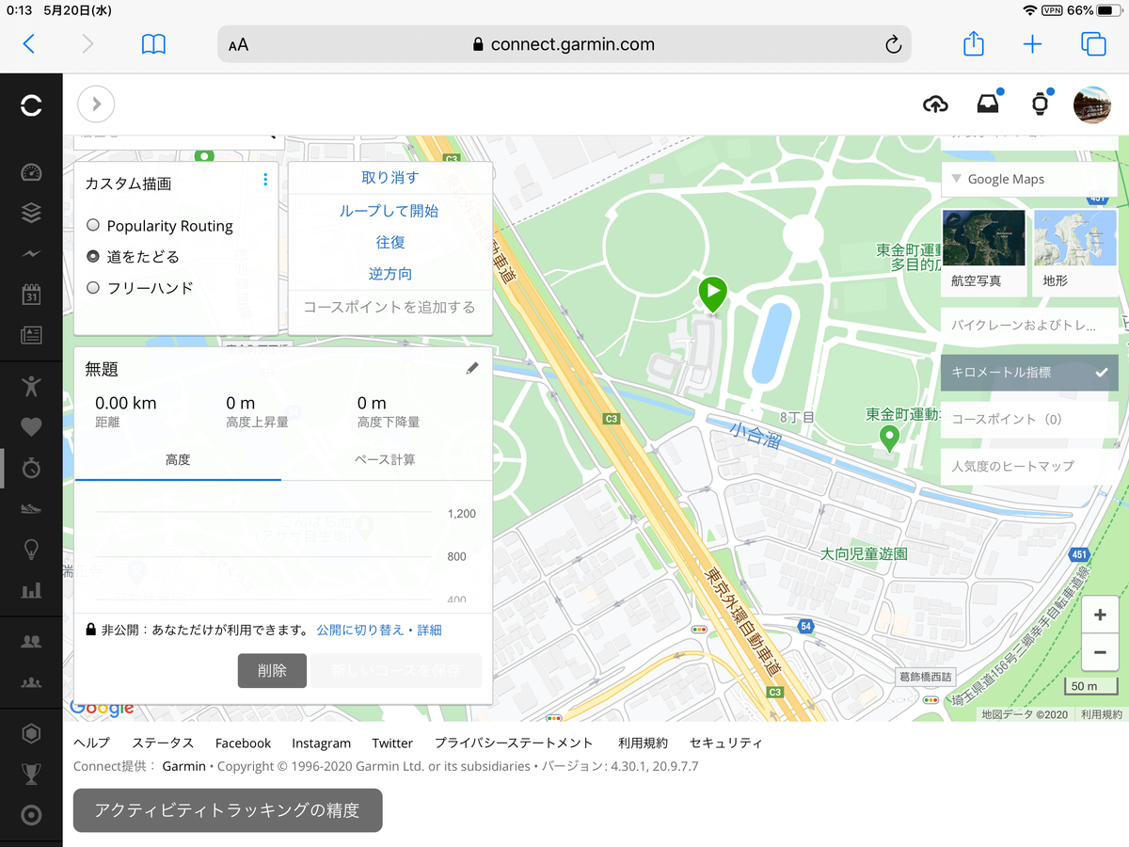Click 往復 out-and-back option
1129x847 pixels.
(390, 242)
